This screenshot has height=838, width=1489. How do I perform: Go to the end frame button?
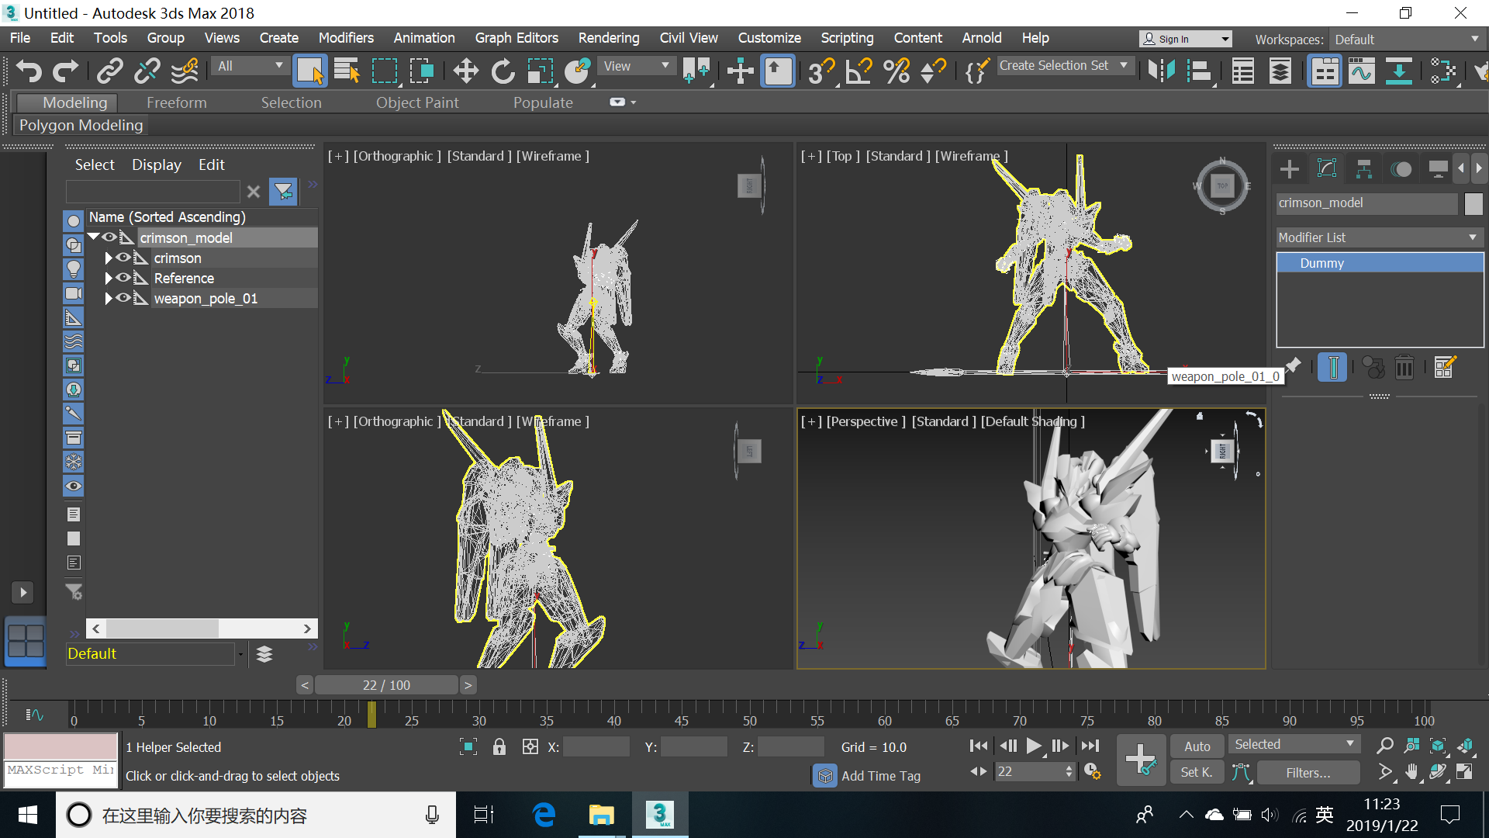click(1090, 746)
